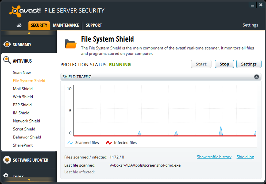
Task: Stop the File System Shield
Action: [224, 64]
